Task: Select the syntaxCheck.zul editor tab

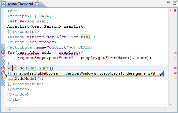Action: click(20, 4)
